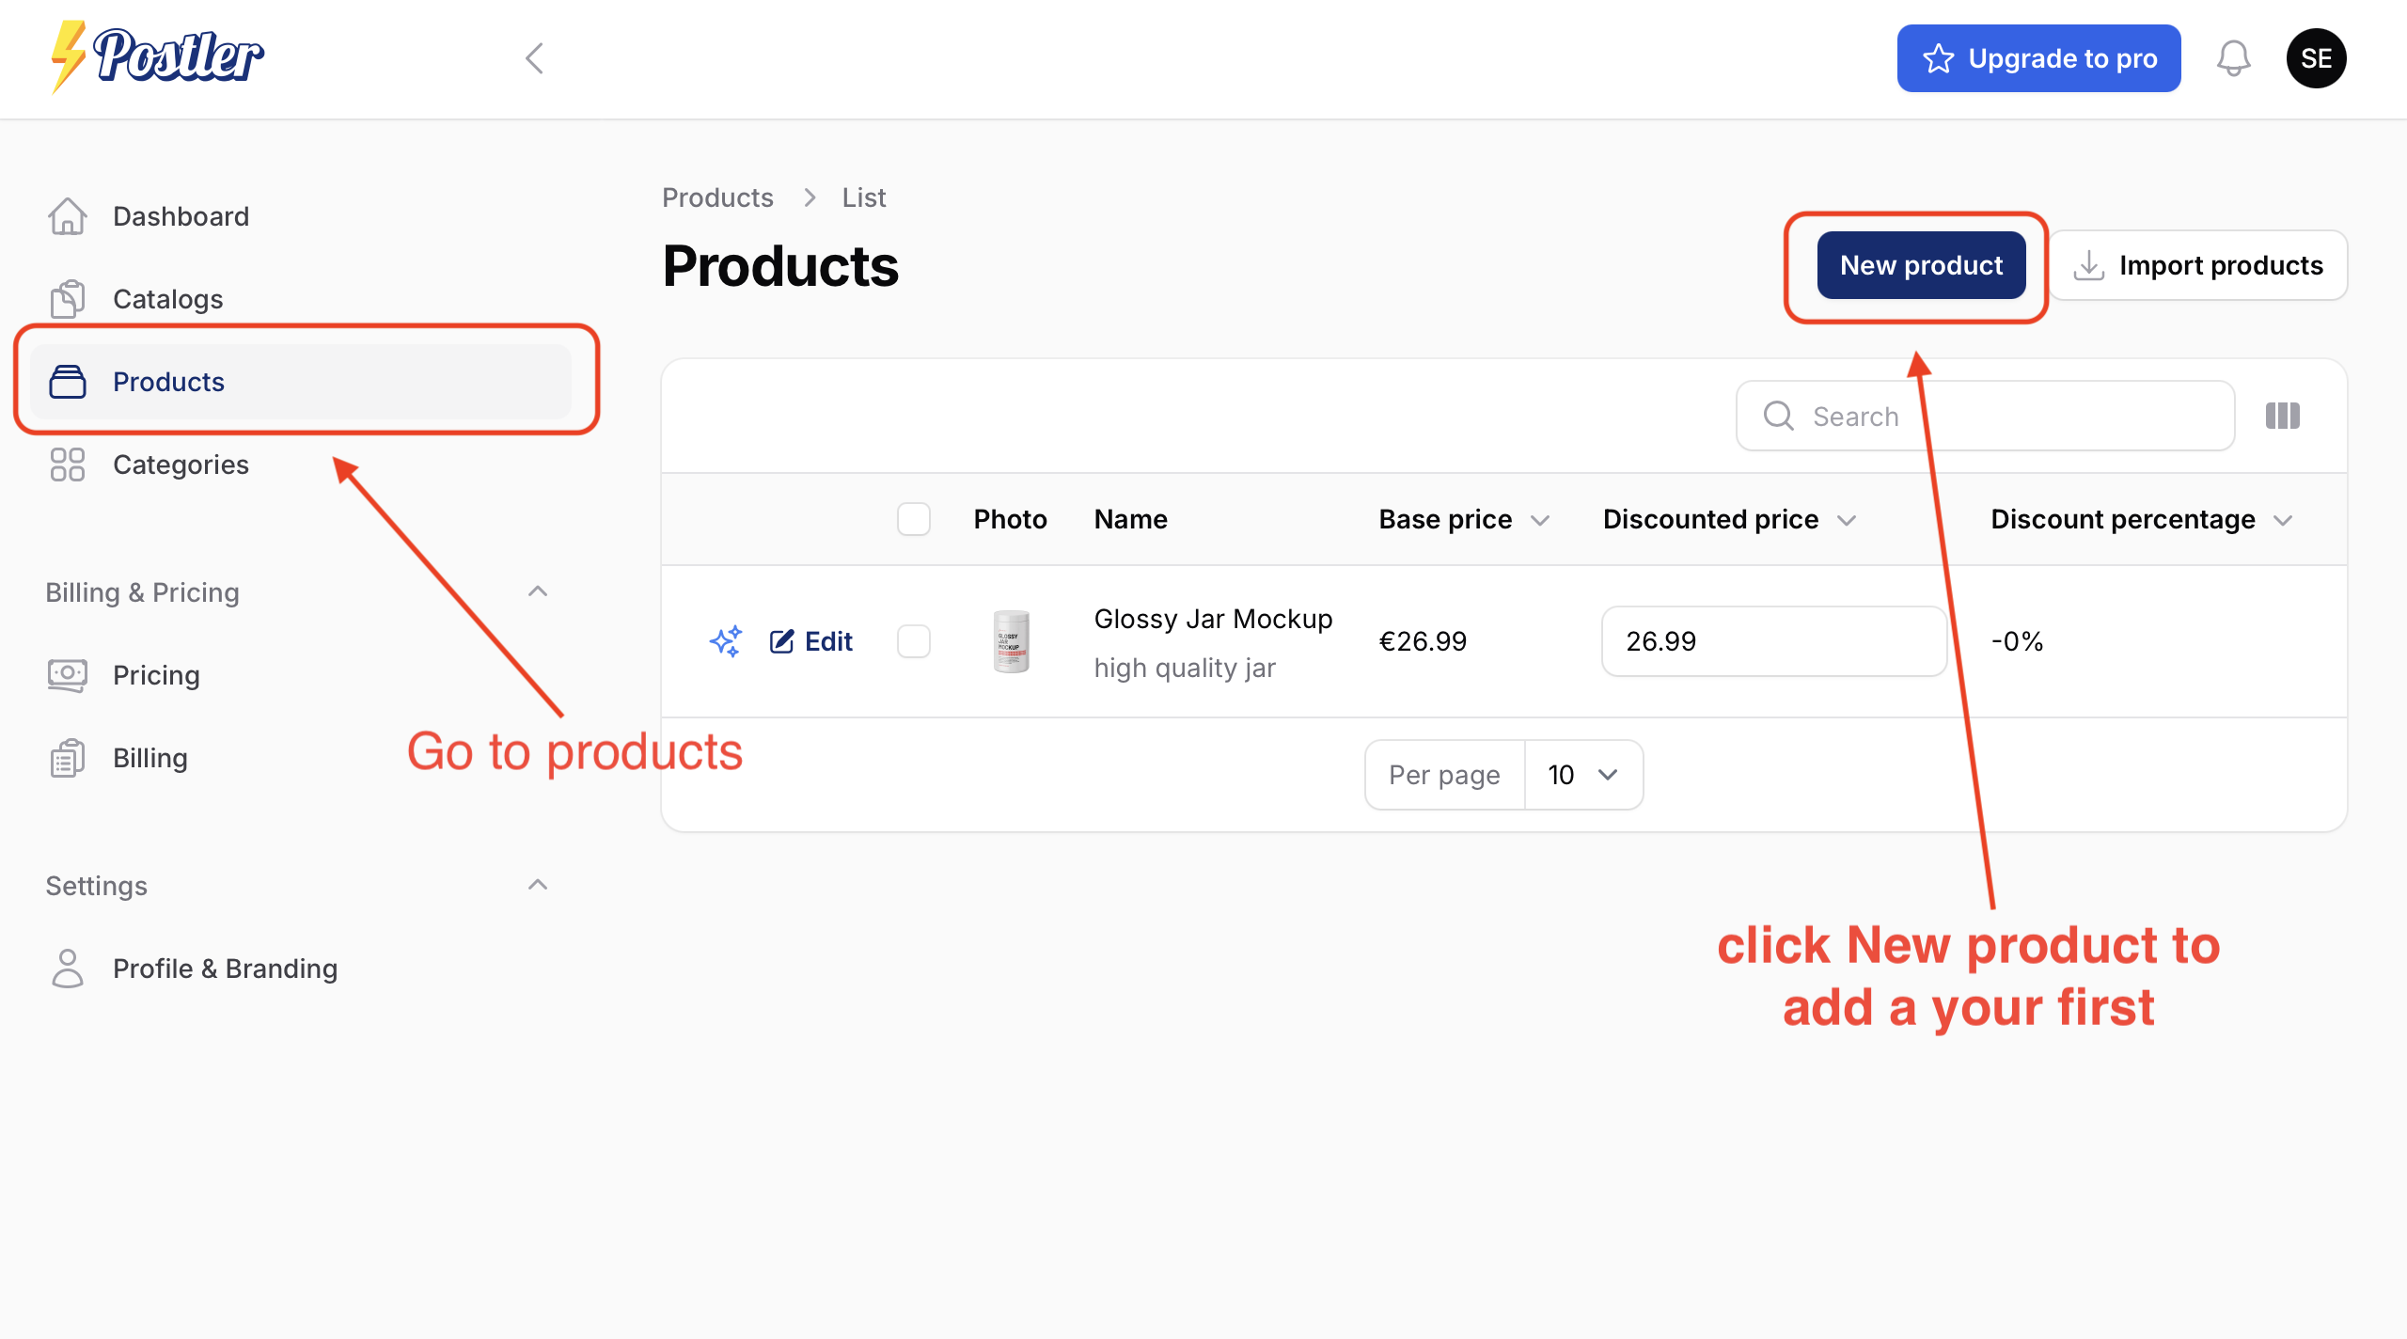
Task: Check the select-all checkbox in the table header
Action: pos(913,518)
